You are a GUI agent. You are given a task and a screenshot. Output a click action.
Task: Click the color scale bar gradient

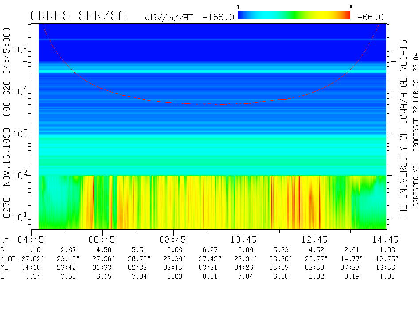pyautogui.click(x=294, y=16)
